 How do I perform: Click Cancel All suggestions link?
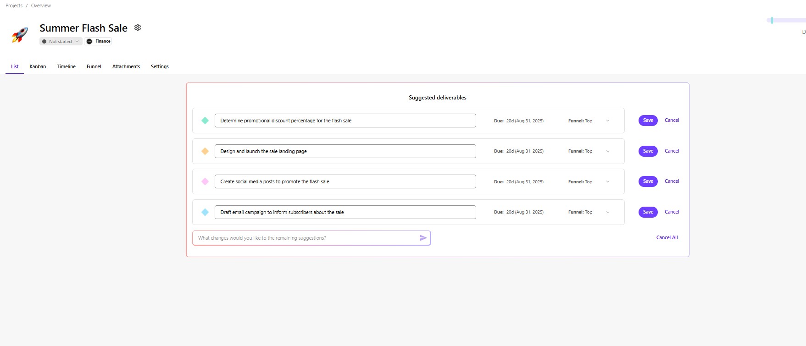(x=667, y=237)
